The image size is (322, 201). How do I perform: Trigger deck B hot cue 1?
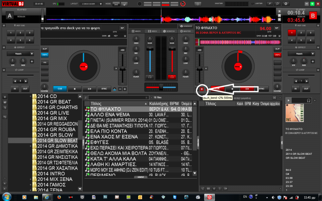pyautogui.click(x=291, y=33)
